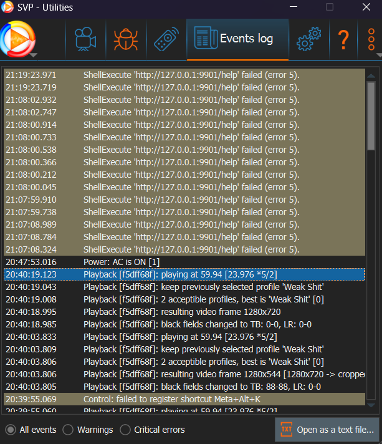Select the Critical errors filter
Image resolution: width=382 pixels, height=444 pixels.
click(125, 430)
